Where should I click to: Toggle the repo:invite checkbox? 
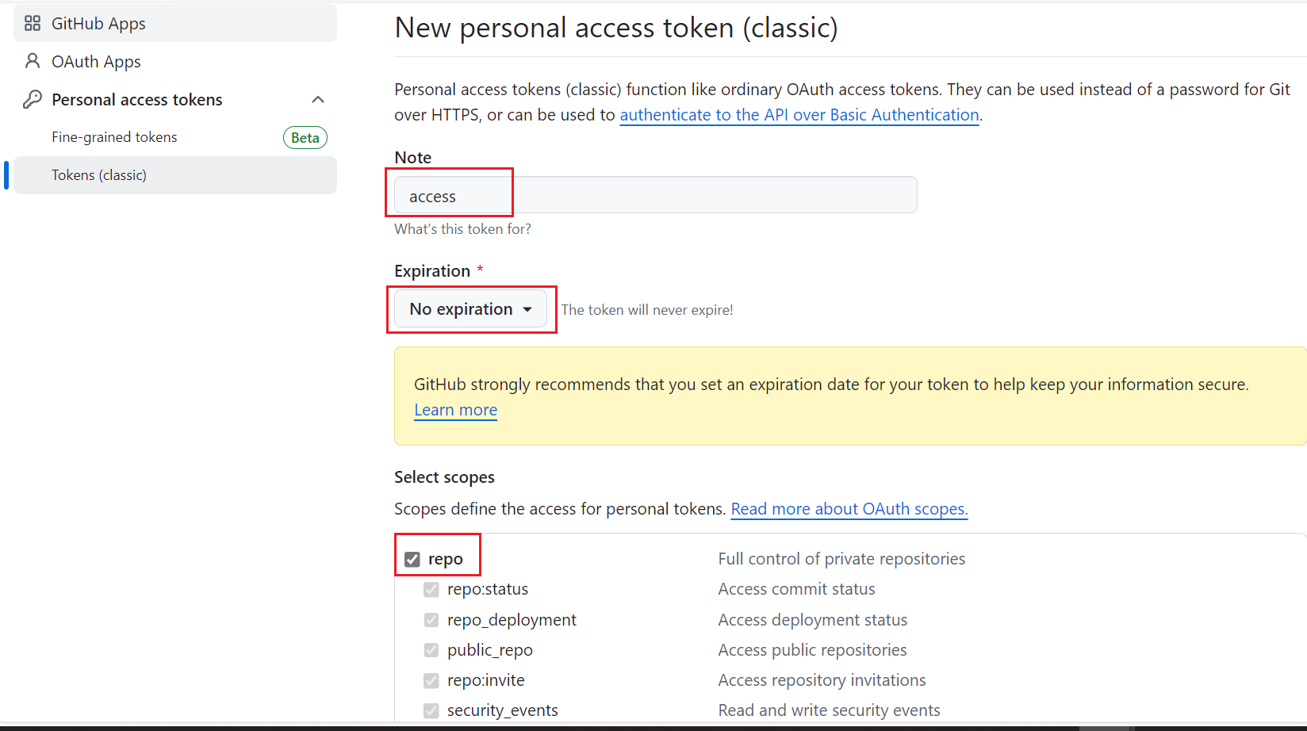point(431,680)
